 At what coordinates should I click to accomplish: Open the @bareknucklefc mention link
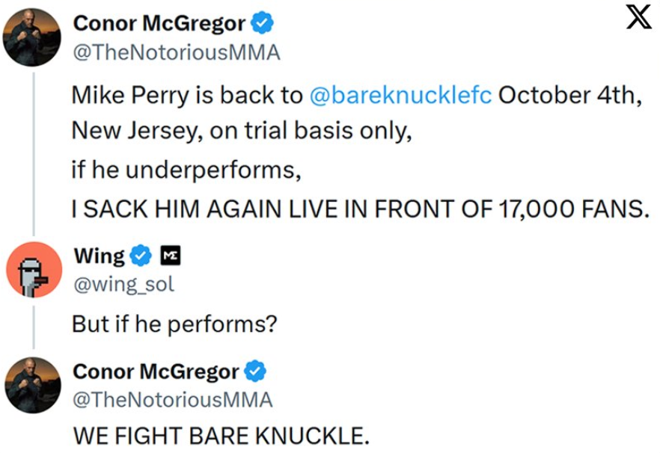pos(400,96)
